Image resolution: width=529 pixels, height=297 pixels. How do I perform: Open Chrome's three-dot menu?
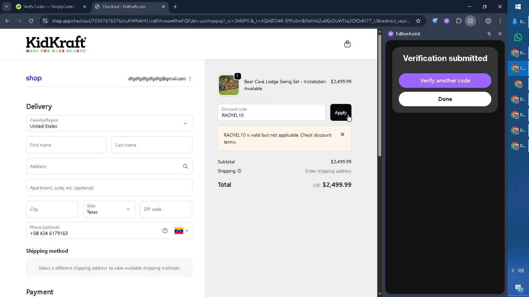click(500, 21)
